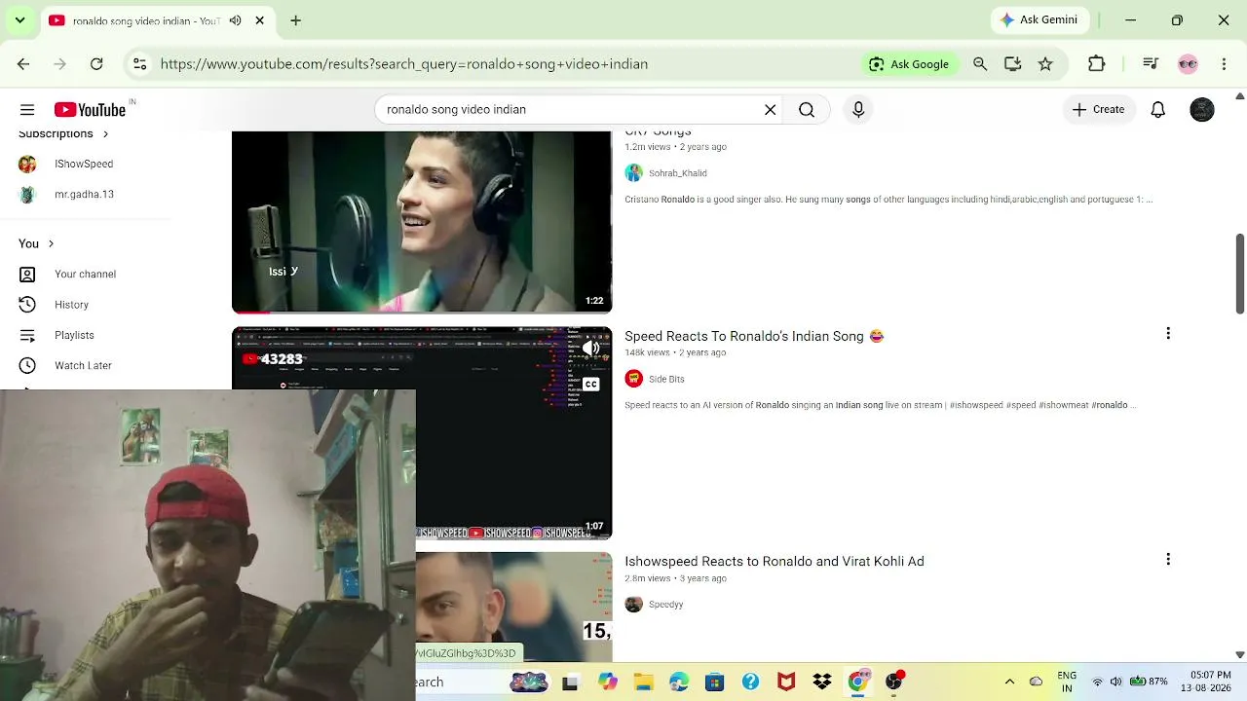Open YouTube notifications bell
Image resolution: width=1247 pixels, height=701 pixels.
[x=1158, y=110]
